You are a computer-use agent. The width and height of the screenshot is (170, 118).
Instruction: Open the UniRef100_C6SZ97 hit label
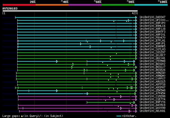[152, 52]
